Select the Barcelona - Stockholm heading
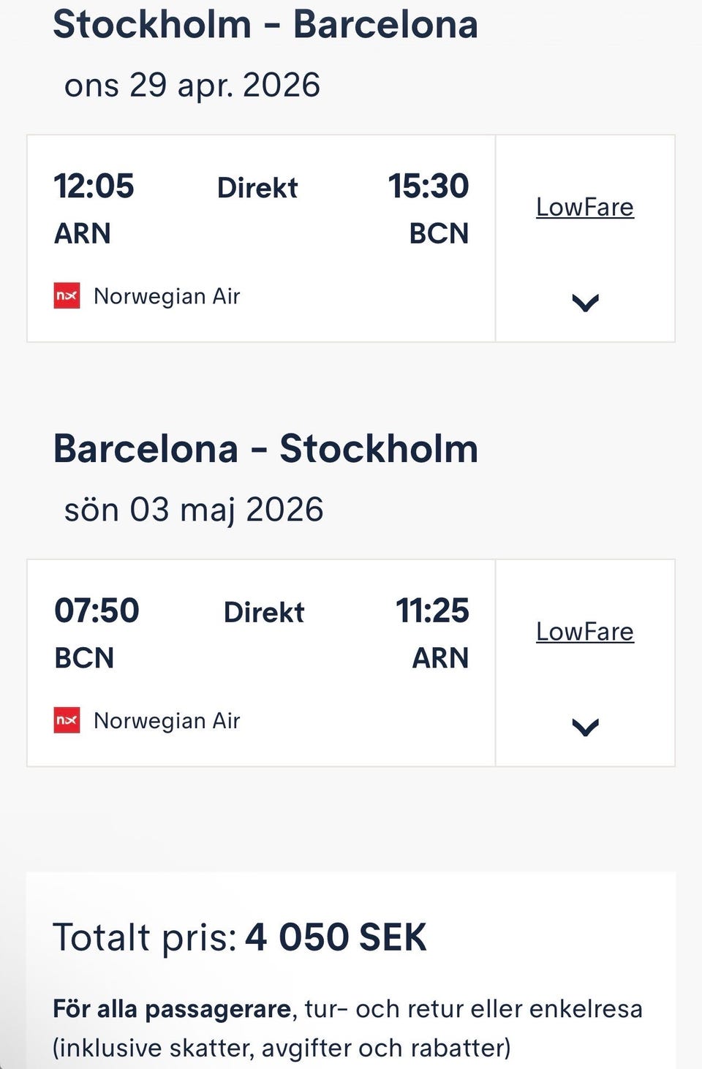This screenshot has height=1069, width=702. 265,448
